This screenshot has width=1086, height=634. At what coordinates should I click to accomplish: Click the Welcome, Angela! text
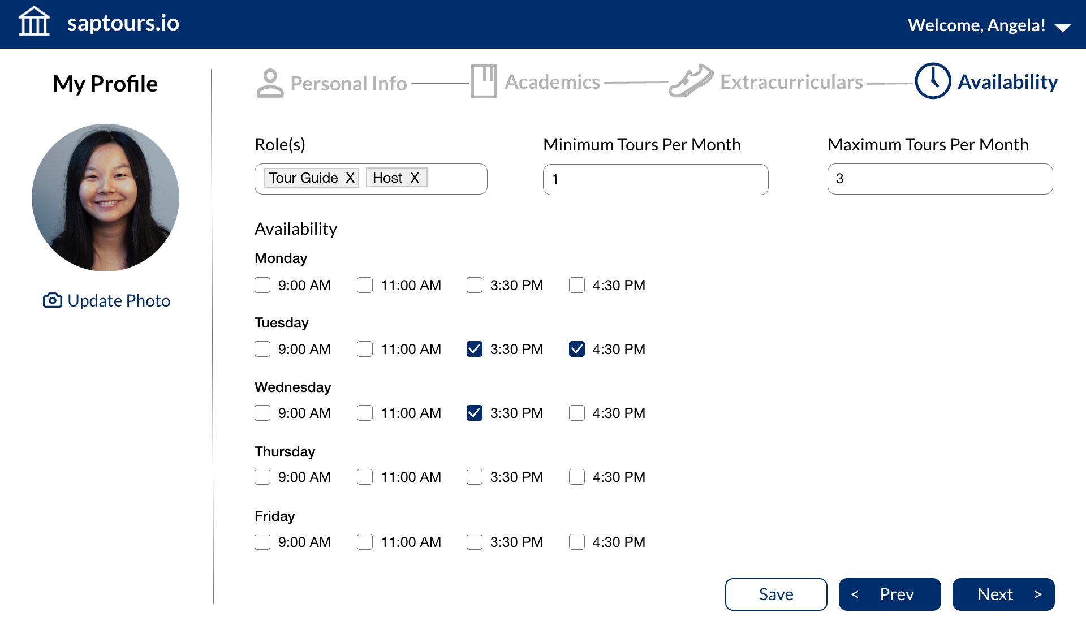point(977,25)
